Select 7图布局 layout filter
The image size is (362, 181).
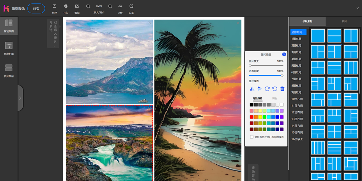click(297, 79)
